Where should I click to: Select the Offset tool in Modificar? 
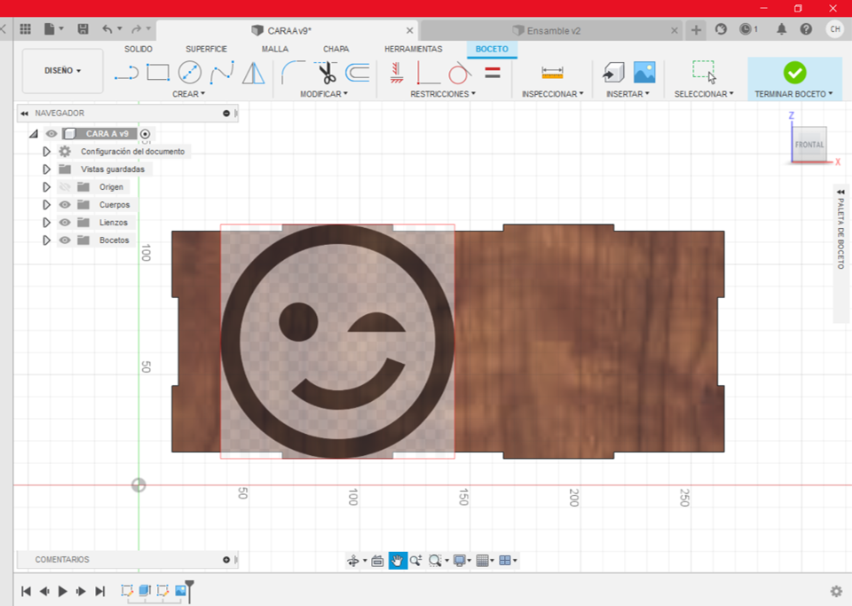358,73
